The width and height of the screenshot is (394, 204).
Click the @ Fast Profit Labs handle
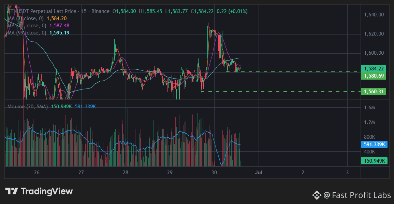coord(357,195)
